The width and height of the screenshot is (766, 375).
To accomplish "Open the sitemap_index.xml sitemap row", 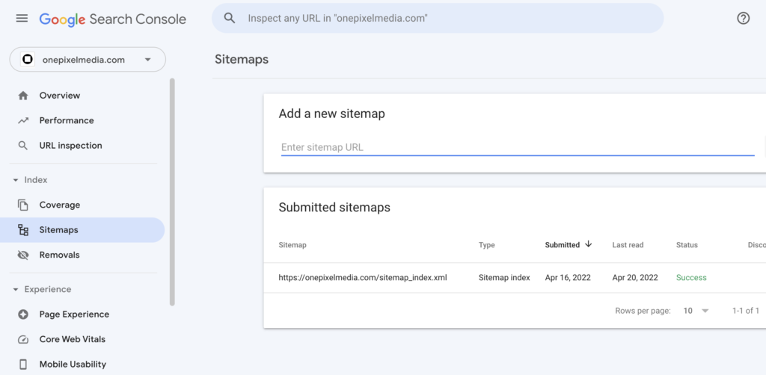I will pyautogui.click(x=515, y=277).
